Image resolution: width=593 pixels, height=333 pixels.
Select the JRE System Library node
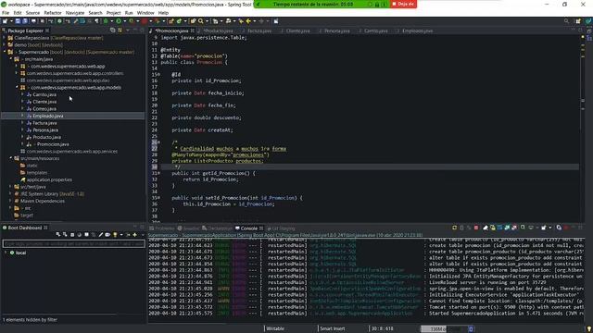pos(52,194)
